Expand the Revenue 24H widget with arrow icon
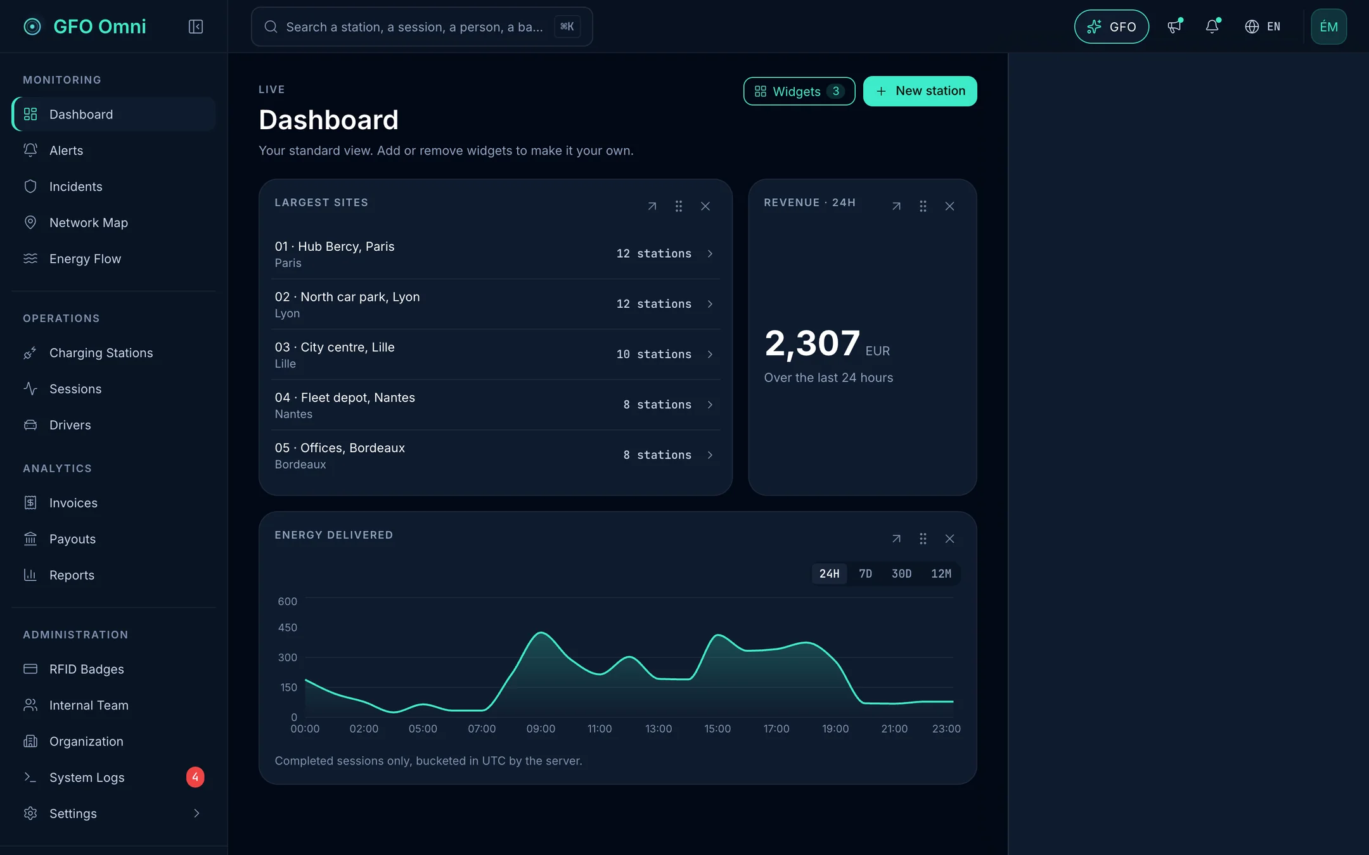 [x=896, y=206]
